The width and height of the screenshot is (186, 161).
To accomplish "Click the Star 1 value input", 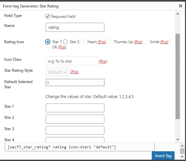I will [x=75, y=108].
